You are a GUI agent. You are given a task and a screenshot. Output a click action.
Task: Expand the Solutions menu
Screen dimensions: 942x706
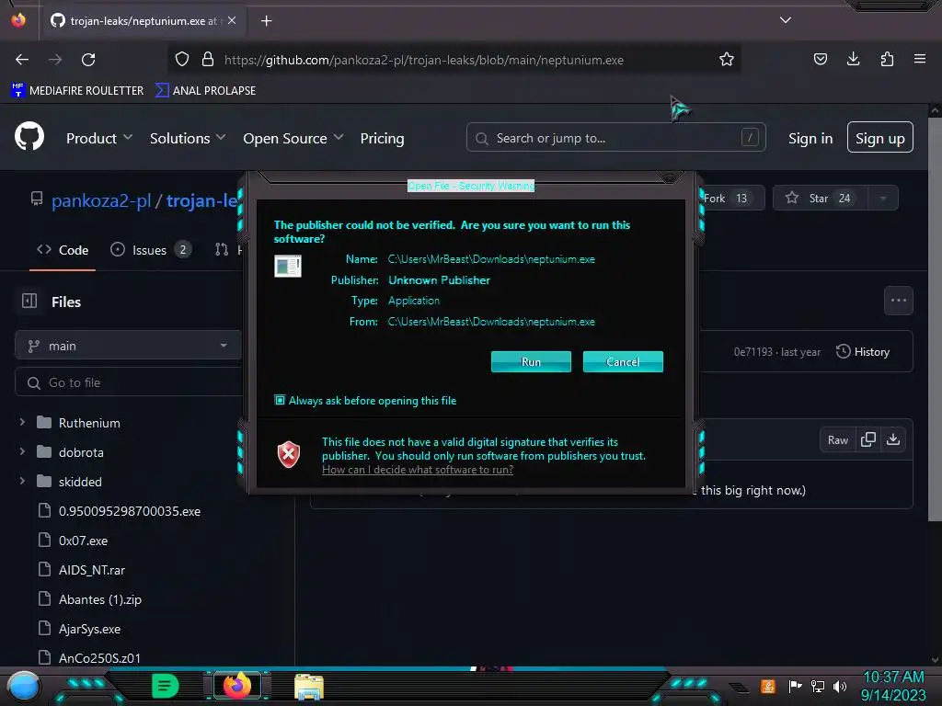click(x=188, y=138)
